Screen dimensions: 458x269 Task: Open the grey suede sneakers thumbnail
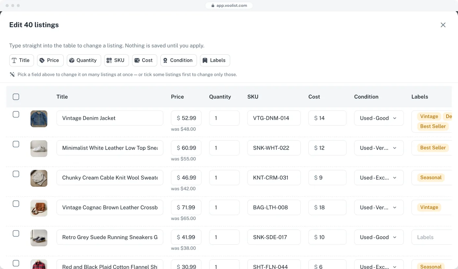point(39,238)
